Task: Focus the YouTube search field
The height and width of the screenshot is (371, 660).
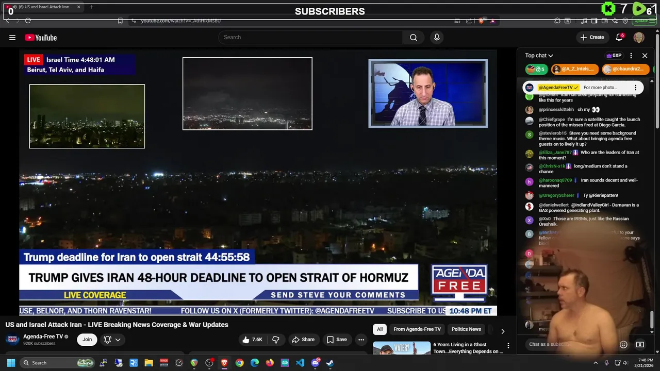Action: (x=310, y=37)
